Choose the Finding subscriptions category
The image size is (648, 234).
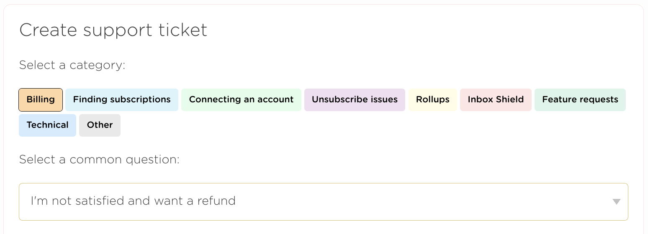tap(122, 100)
